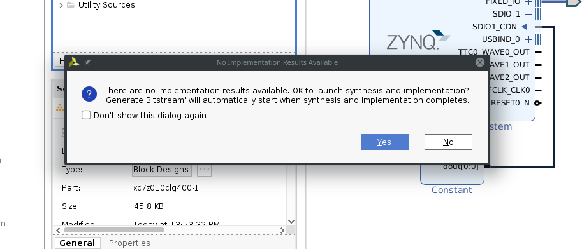The width and height of the screenshot is (582, 249).
Task: Click the scroll right arrow in properties panel
Action: pyautogui.click(x=282, y=230)
